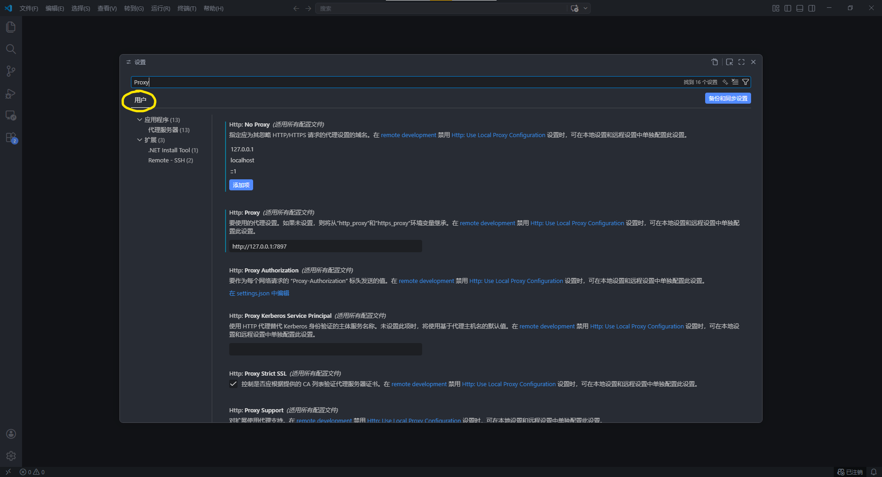This screenshot has height=477, width=882.
Task: Open the 终端(T) menu
Action: pyautogui.click(x=187, y=8)
